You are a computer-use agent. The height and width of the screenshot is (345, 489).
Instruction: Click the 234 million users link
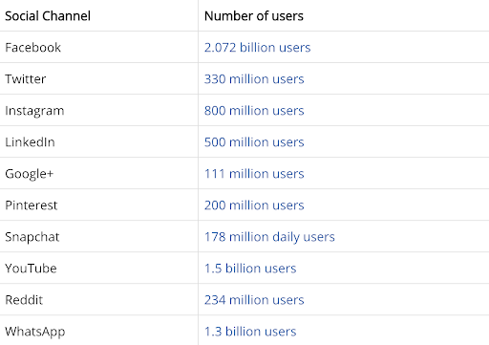click(254, 300)
